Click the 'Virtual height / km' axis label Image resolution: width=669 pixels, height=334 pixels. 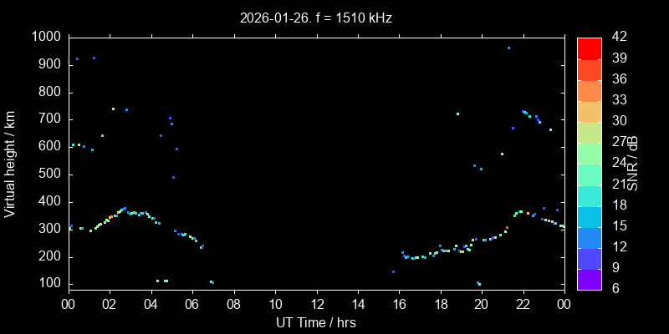point(11,164)
